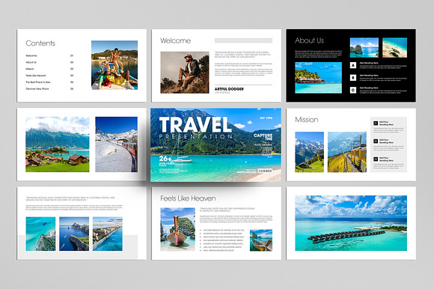The height and width of the screenshot is (289, 434).
Task: Click the big TRAVEL title
Action: tap(195, 125)
